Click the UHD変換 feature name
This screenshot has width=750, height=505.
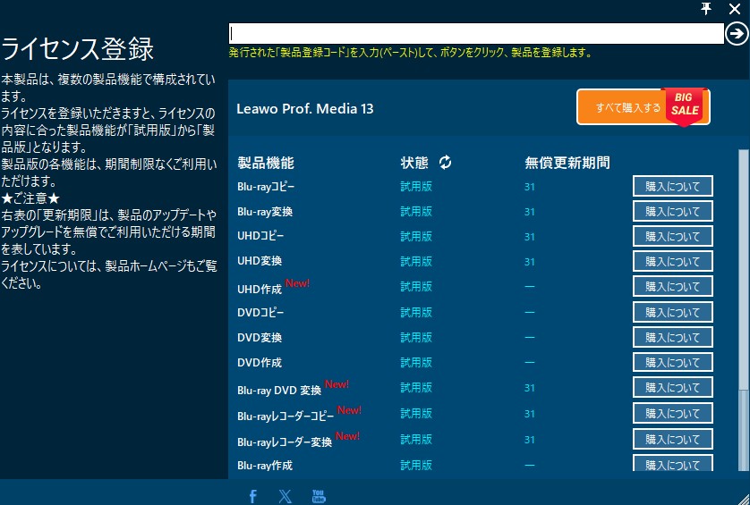pyautogui.click(x=260, y=261)
